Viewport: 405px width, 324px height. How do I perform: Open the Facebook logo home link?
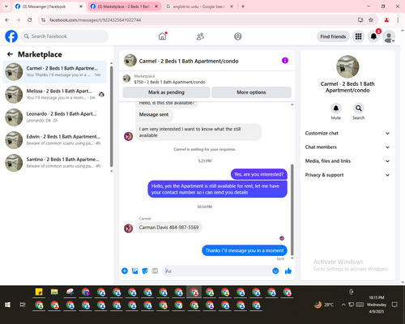pos(11,36)
